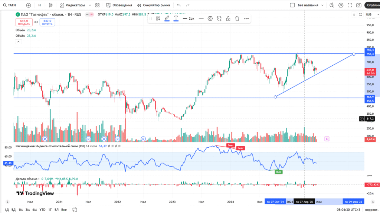Take a chart snapshot with the camera icon

point(359,5)
